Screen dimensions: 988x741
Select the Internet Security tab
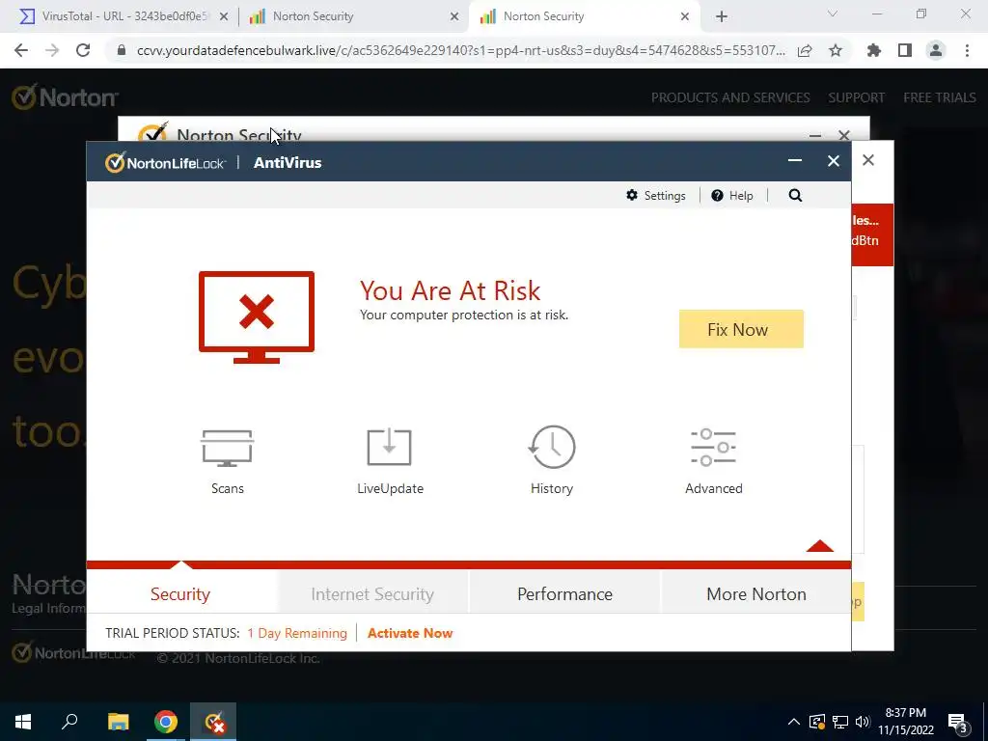[x=372, y=594]
